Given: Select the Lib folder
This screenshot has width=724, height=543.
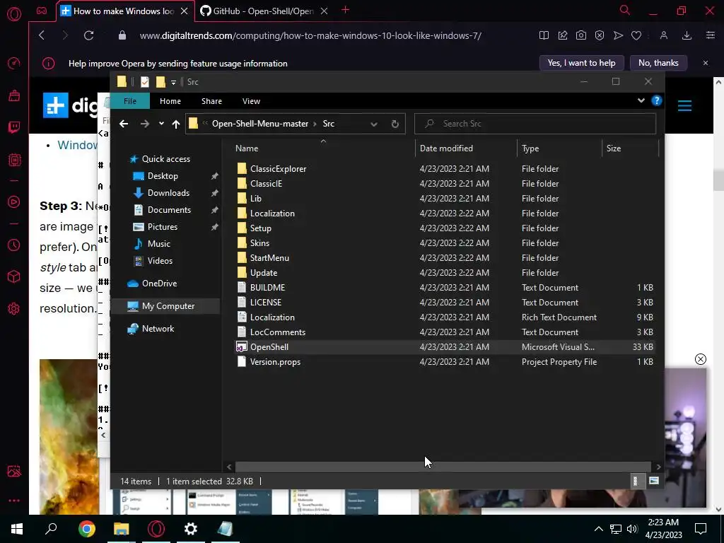Looking at the screenshot, I should coord(256,199).
